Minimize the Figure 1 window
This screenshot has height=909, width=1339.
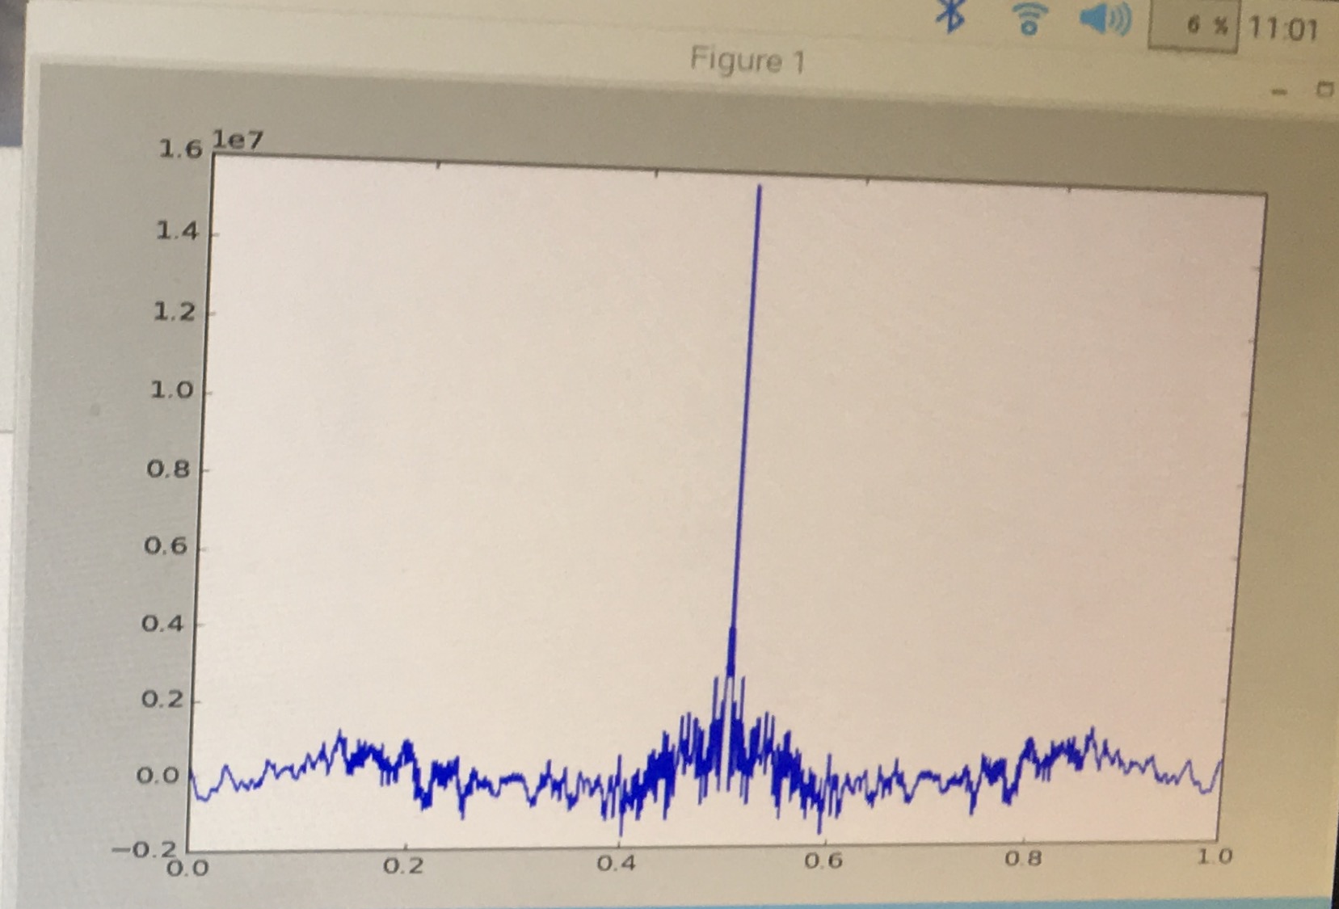tap(1278, 91)
